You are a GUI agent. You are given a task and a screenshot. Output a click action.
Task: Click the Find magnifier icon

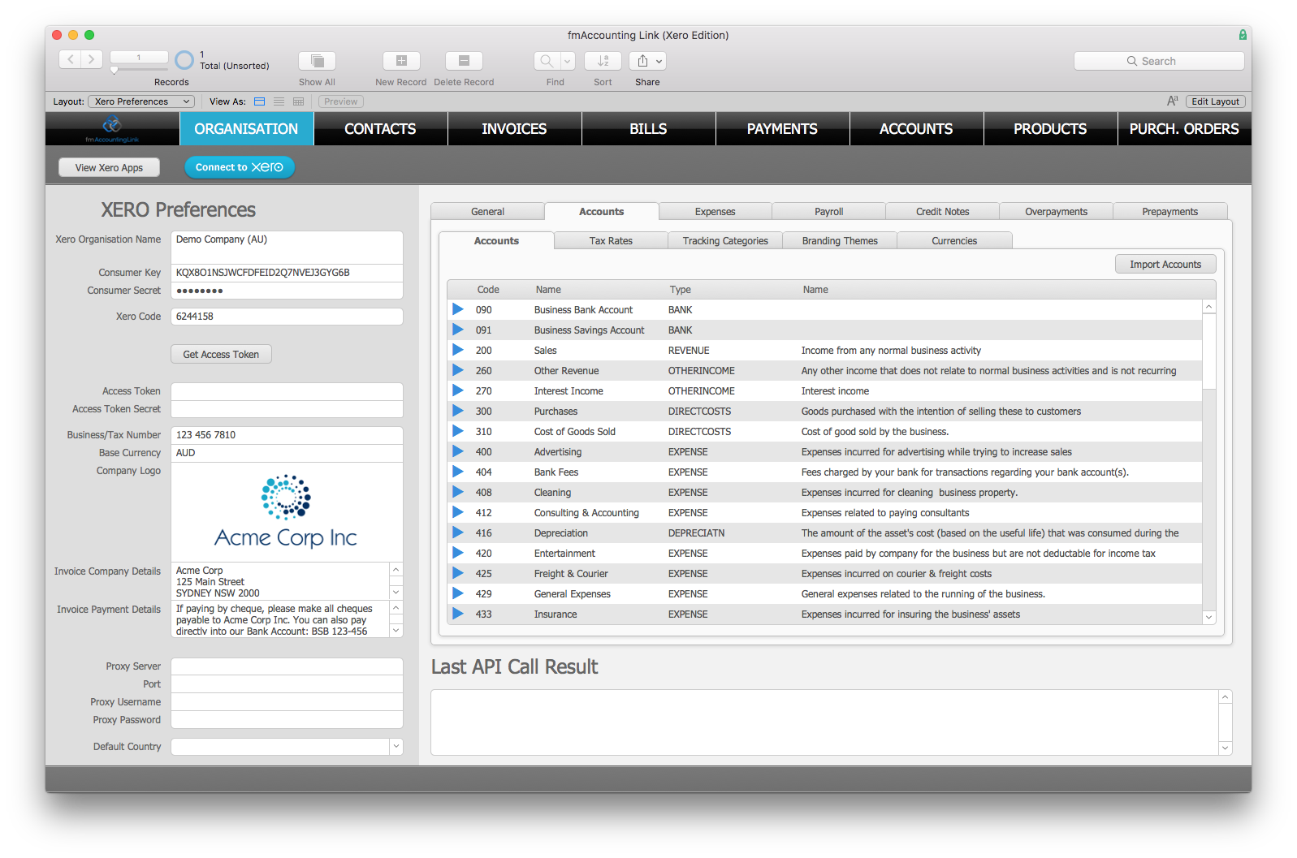(547, 61)
